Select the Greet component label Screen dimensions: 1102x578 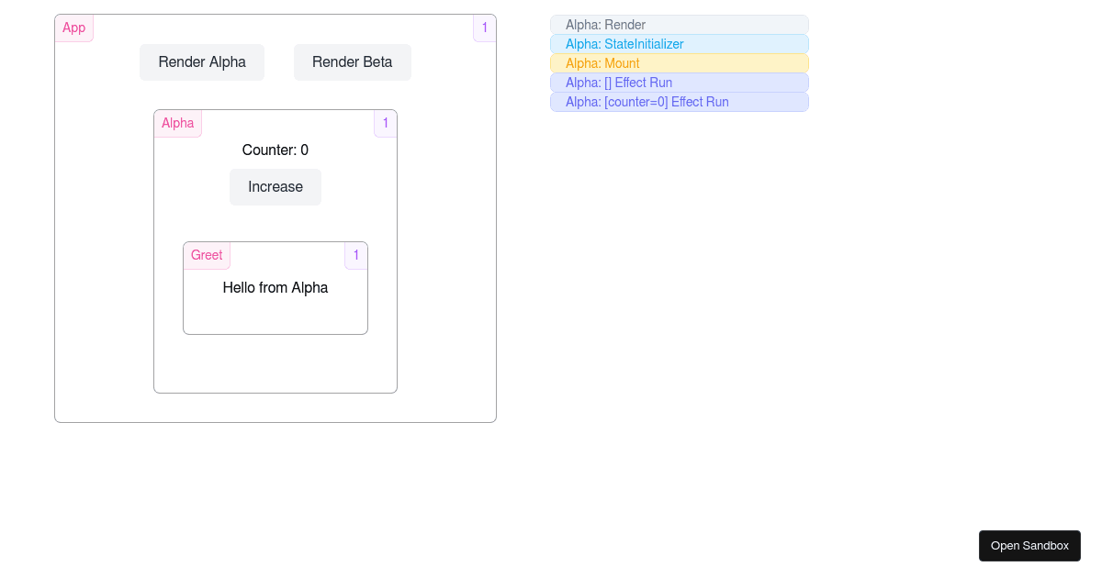tap(207, 256)
